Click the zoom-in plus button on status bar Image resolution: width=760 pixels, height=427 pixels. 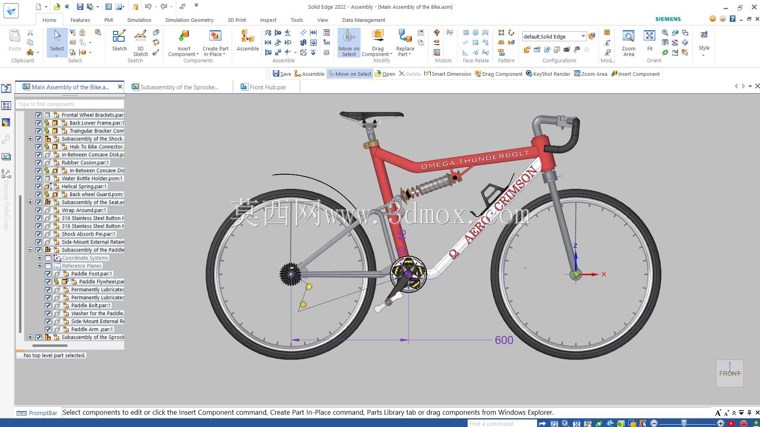coord(721,423)
